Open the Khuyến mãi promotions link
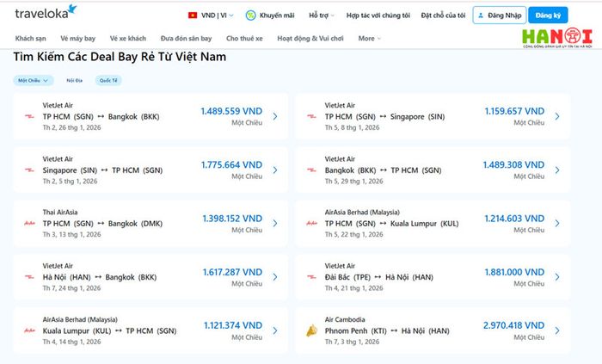The image size is (602, 364). [276, 15]
